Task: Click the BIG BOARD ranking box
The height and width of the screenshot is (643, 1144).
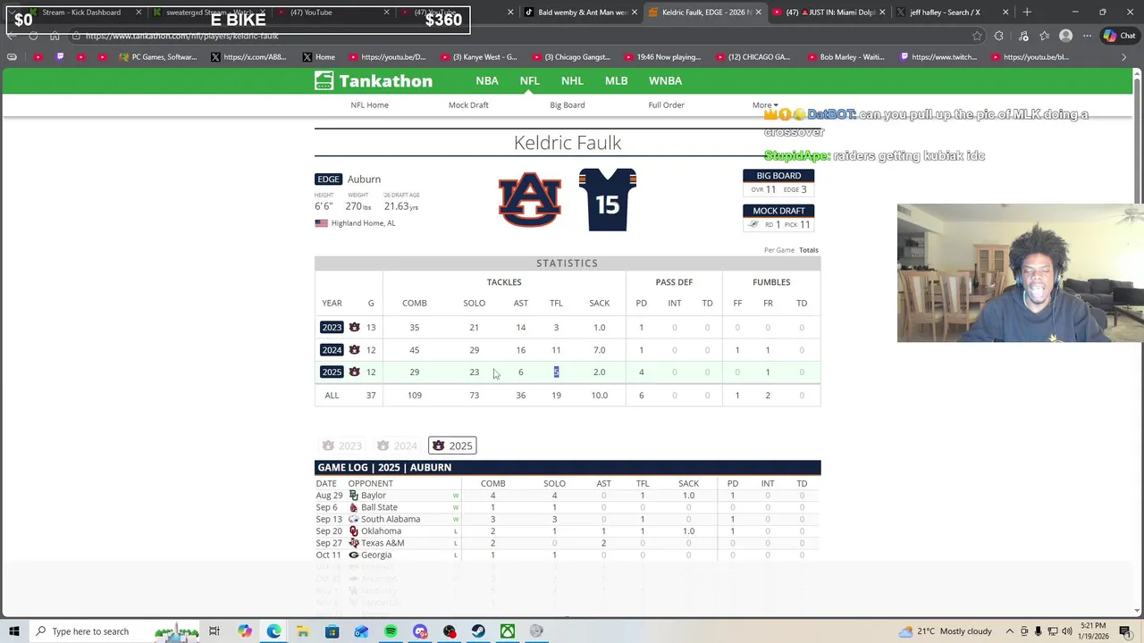Action: pos(778,182)
